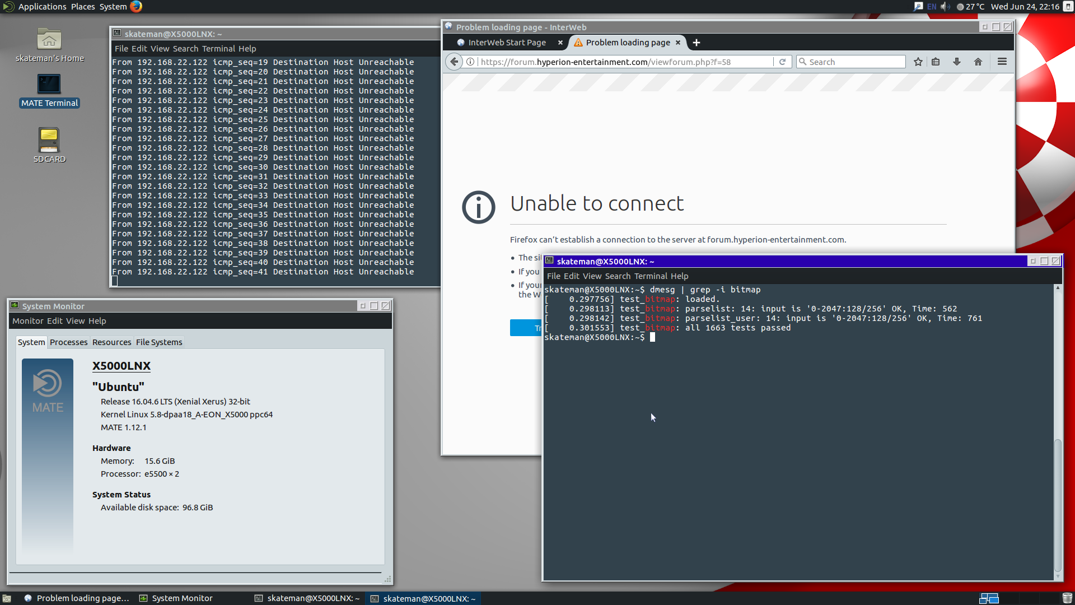Switch to Problem loading page taskbar entry
Image resolution: width=1075 pixels, height=605 pixels.
point(77,598)
